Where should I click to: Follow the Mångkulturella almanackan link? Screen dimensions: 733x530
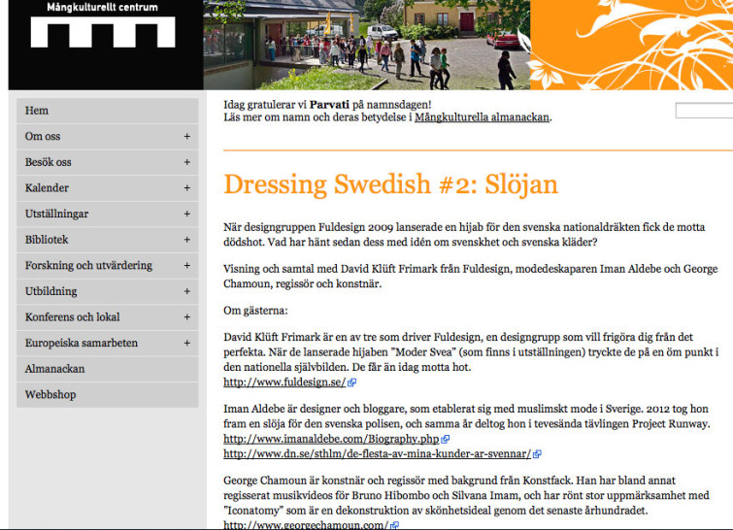point(482,117)
